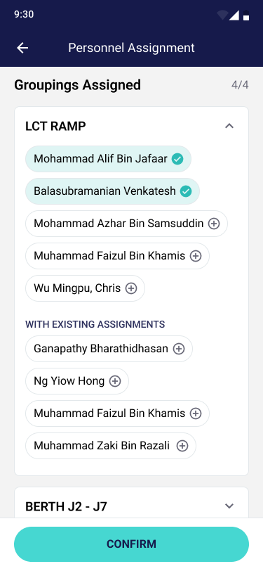Screen dimensions: 263x571
Task: Select Muhammad Faizul Bin Khamis under existing assignments
Action: click(117, 413)
